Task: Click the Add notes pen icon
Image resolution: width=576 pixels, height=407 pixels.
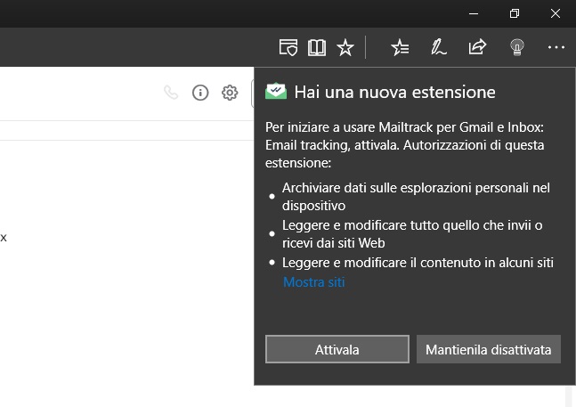Action: pos(438,47)
